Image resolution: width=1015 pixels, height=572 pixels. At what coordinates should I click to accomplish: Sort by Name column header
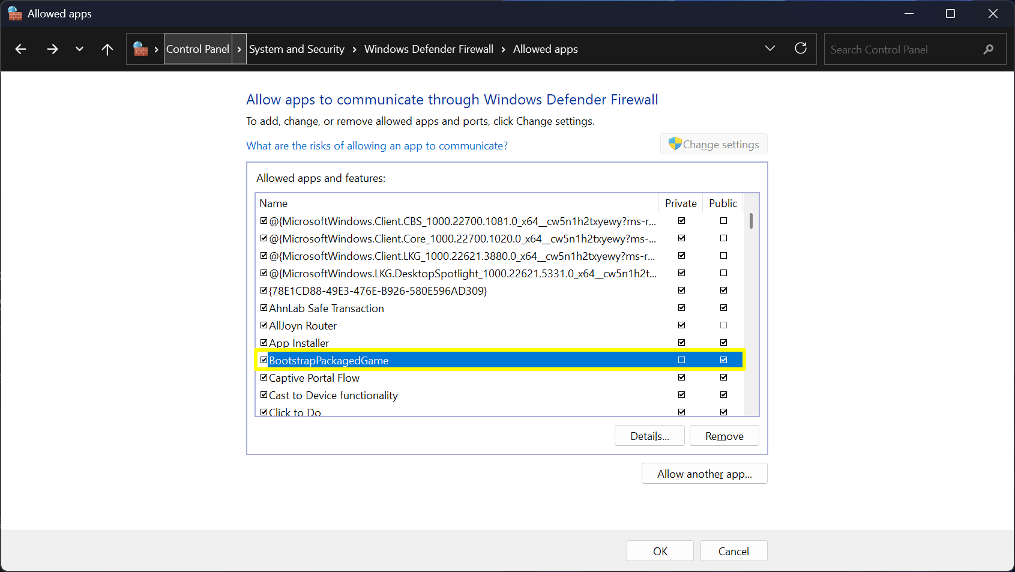coord(457,203)
